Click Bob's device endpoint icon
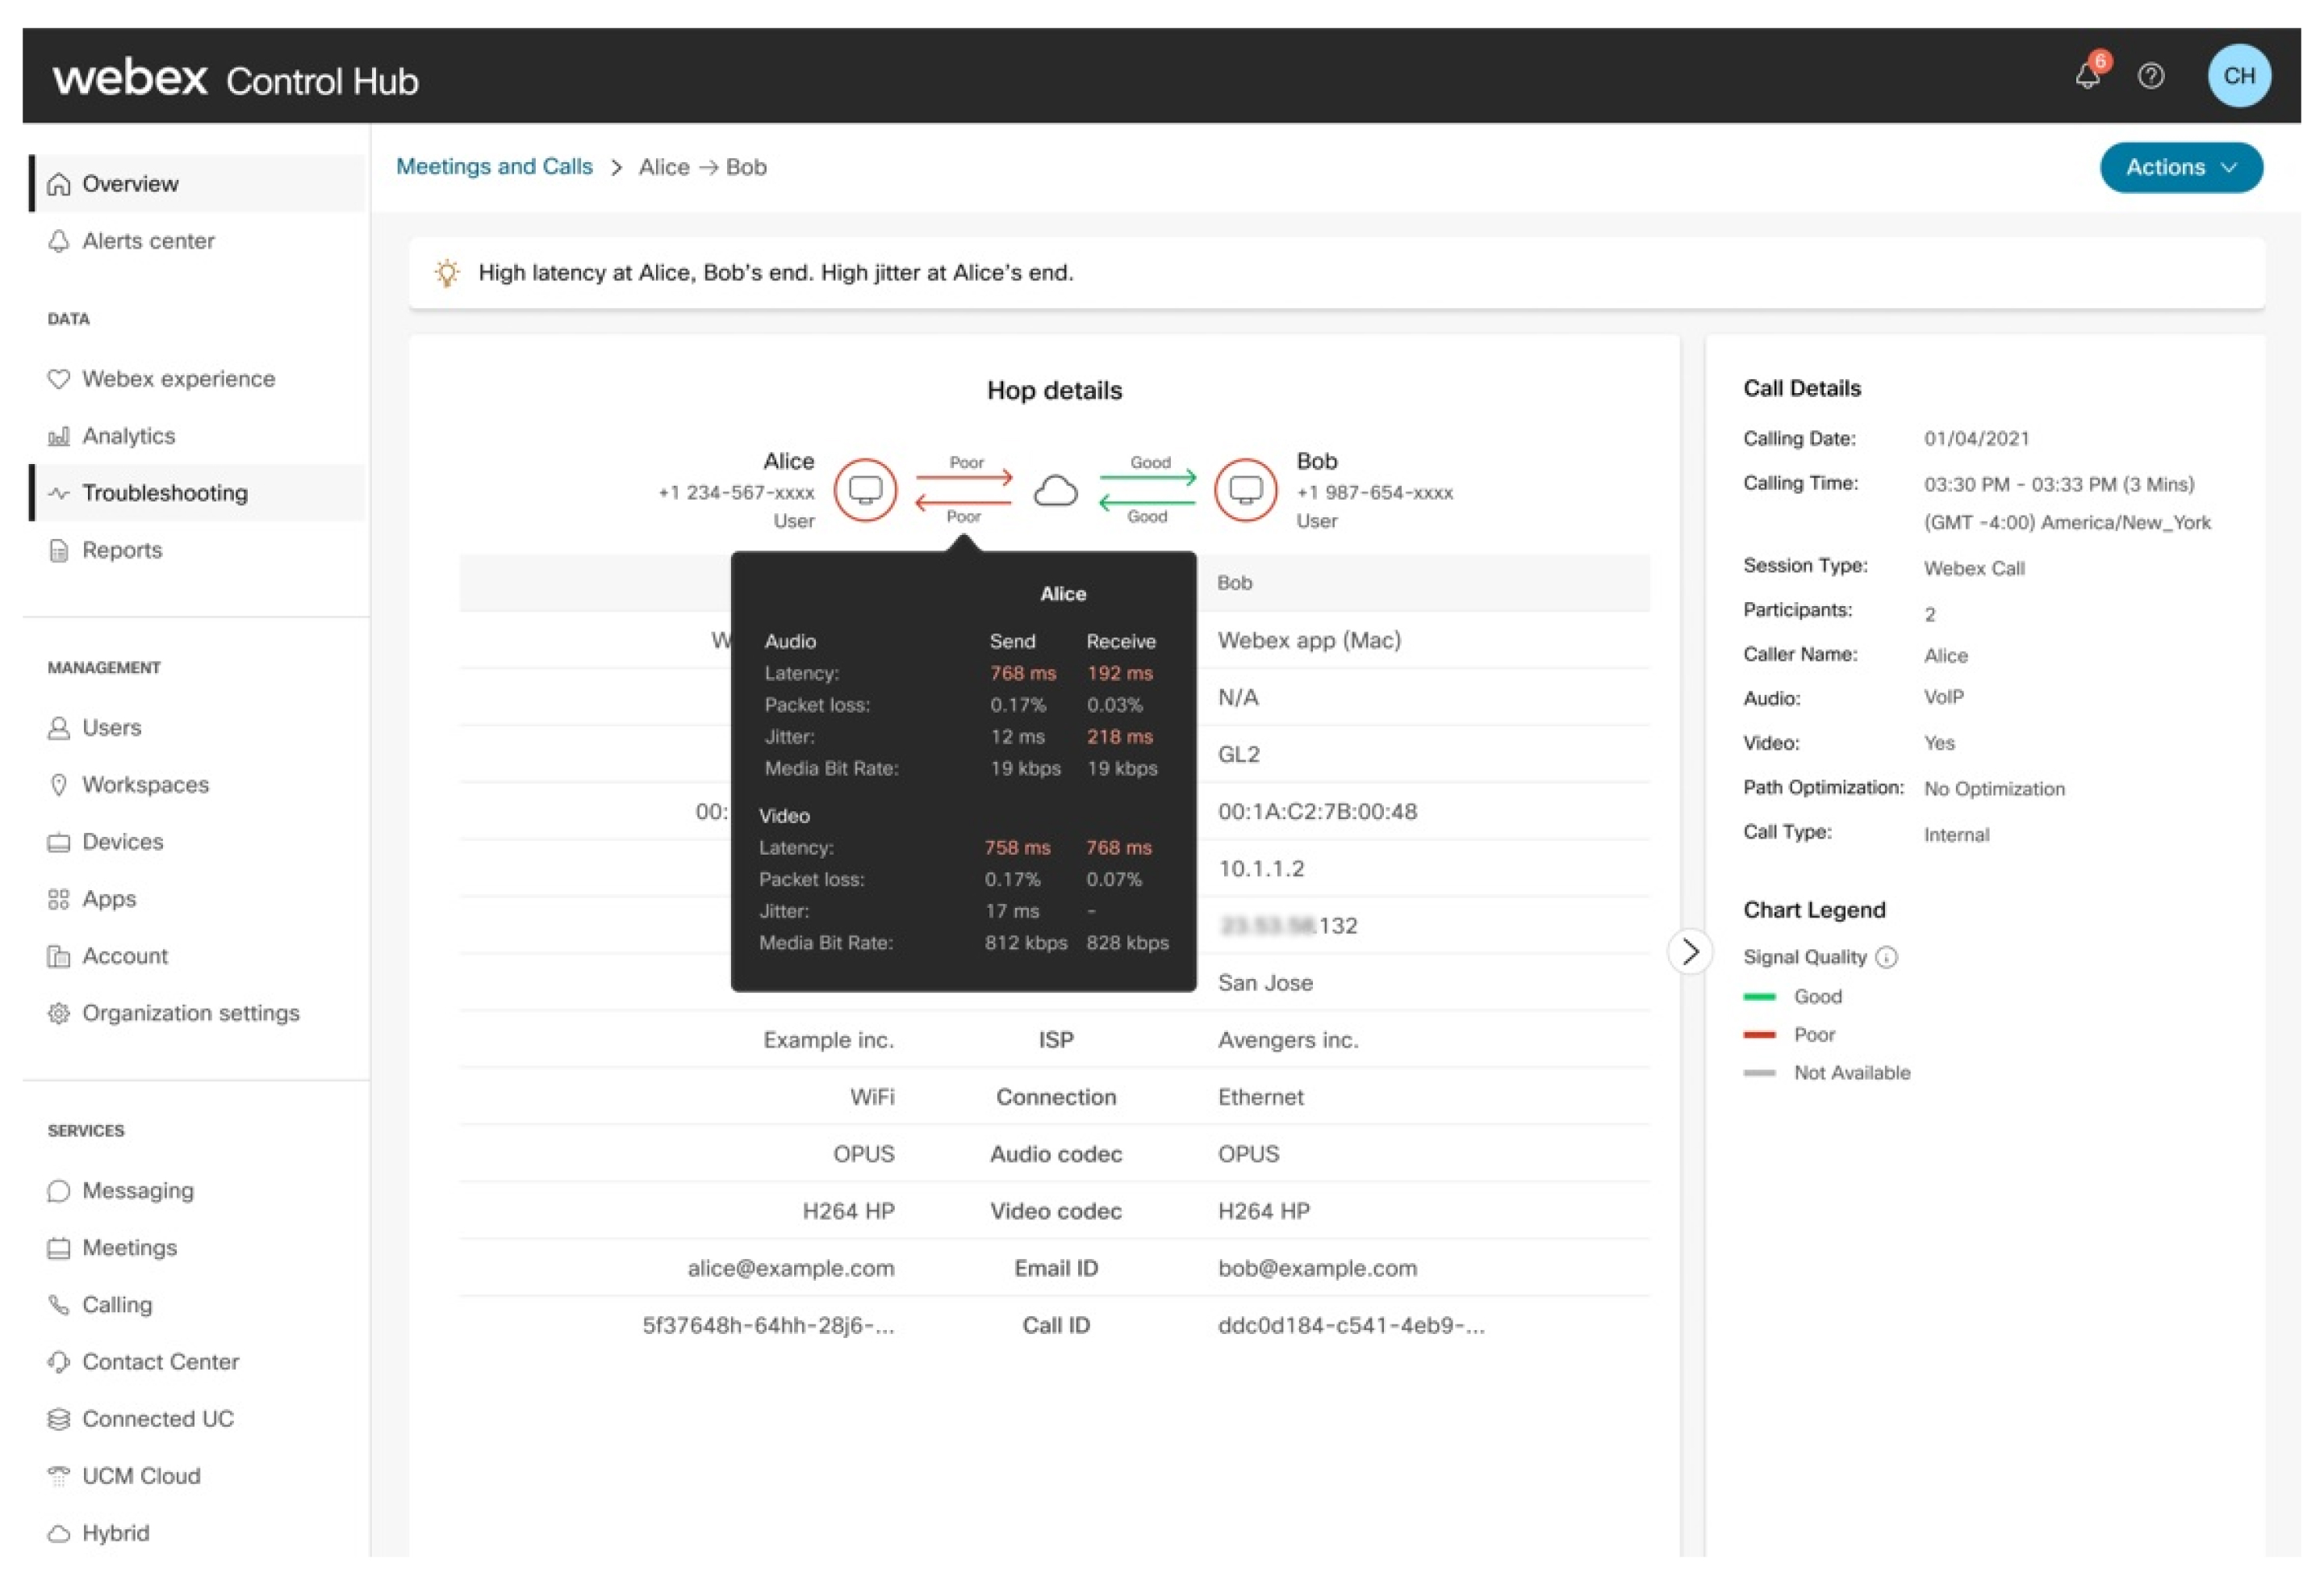This screenshot has height=1585, width=2324. click(1245, 490)
